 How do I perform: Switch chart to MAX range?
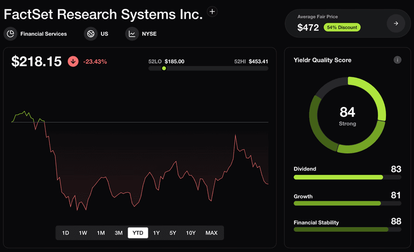pos(212,233)
